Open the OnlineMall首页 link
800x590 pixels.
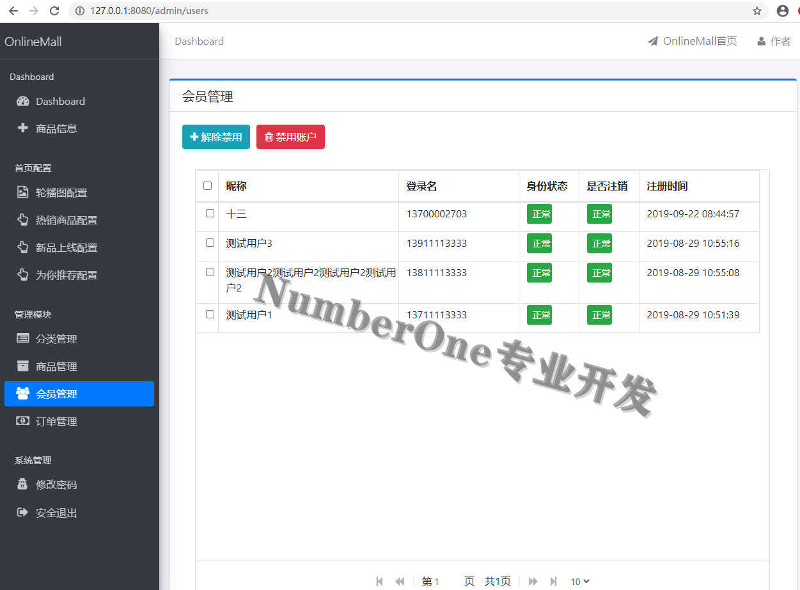[x=693, y=41]
